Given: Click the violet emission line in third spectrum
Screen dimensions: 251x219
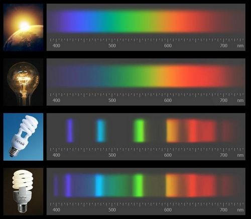Looking at the screenshot, I should 70,131.
